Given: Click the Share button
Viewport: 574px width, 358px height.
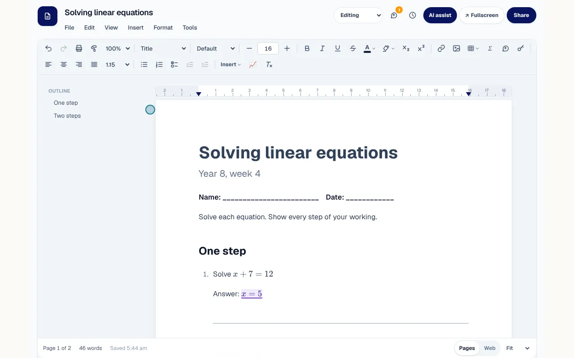Looking at the screenshot, I should [x=522, y=15].
